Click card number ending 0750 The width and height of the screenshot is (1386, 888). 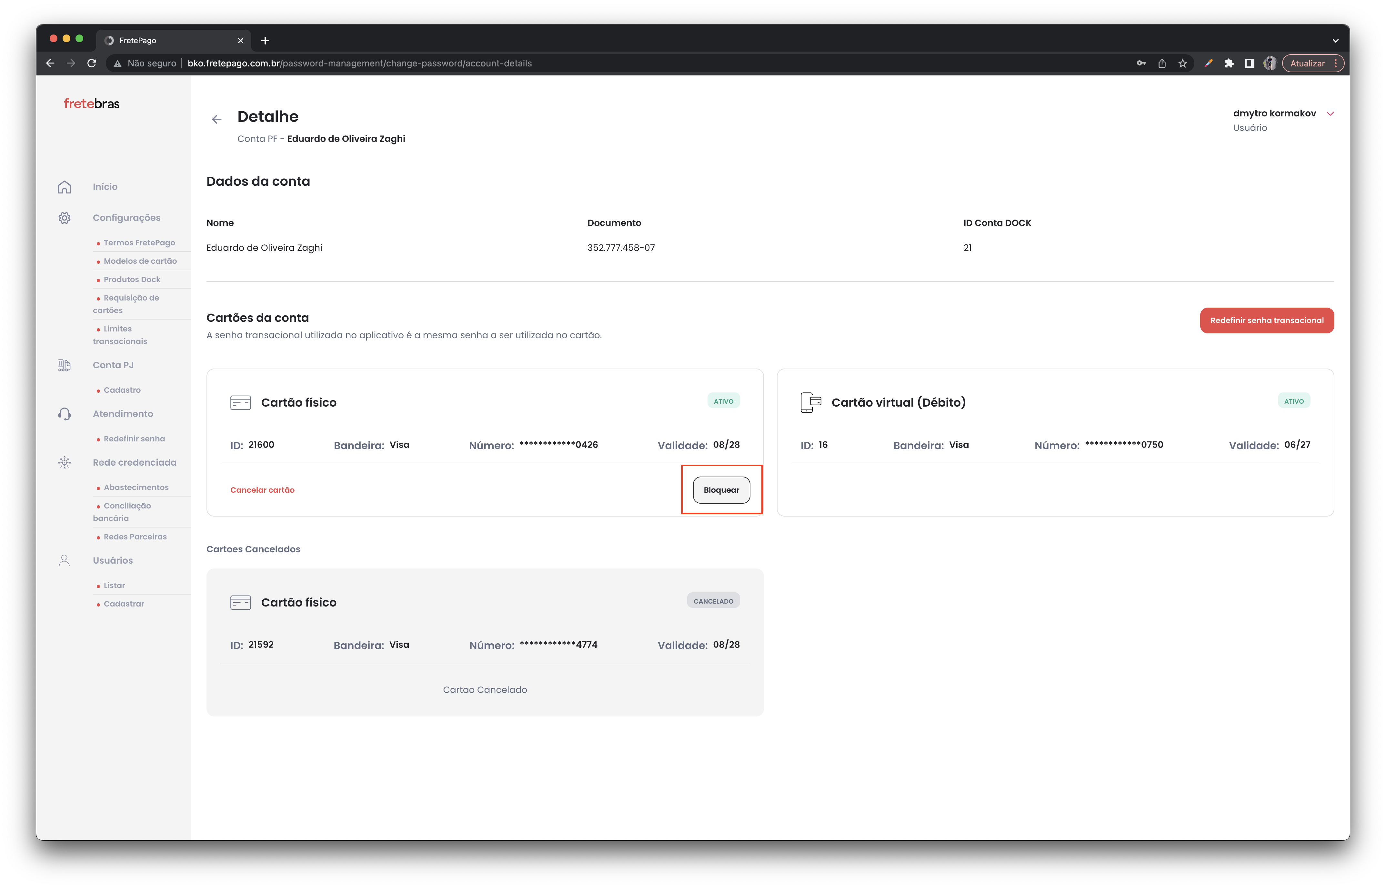[1124, 445]
